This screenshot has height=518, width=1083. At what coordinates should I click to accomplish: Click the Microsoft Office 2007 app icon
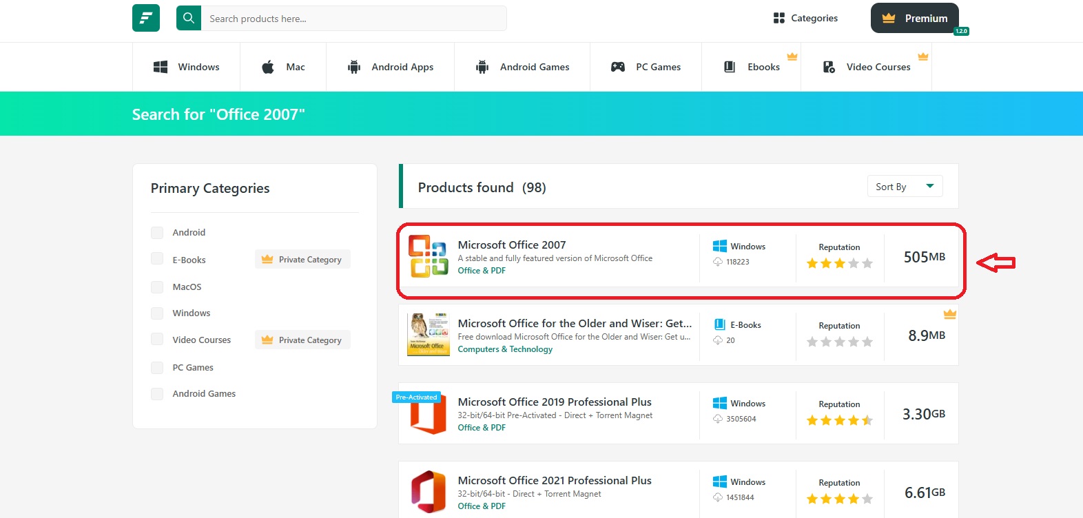pos(429,256)
